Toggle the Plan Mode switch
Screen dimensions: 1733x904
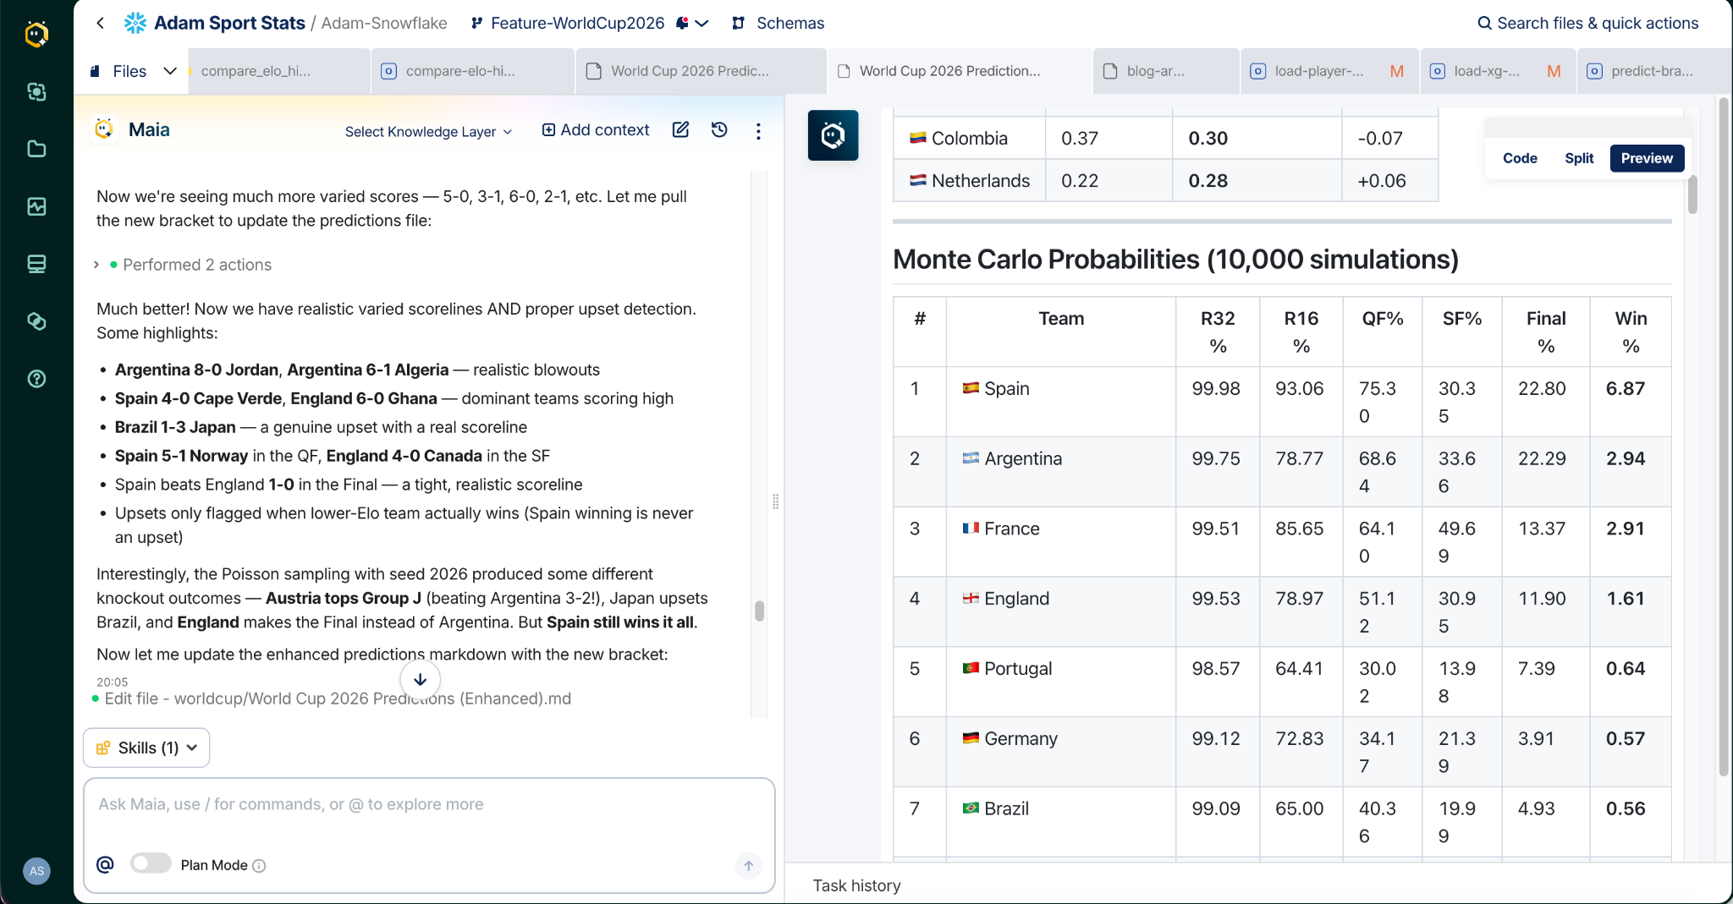click(x=151, y=863)
